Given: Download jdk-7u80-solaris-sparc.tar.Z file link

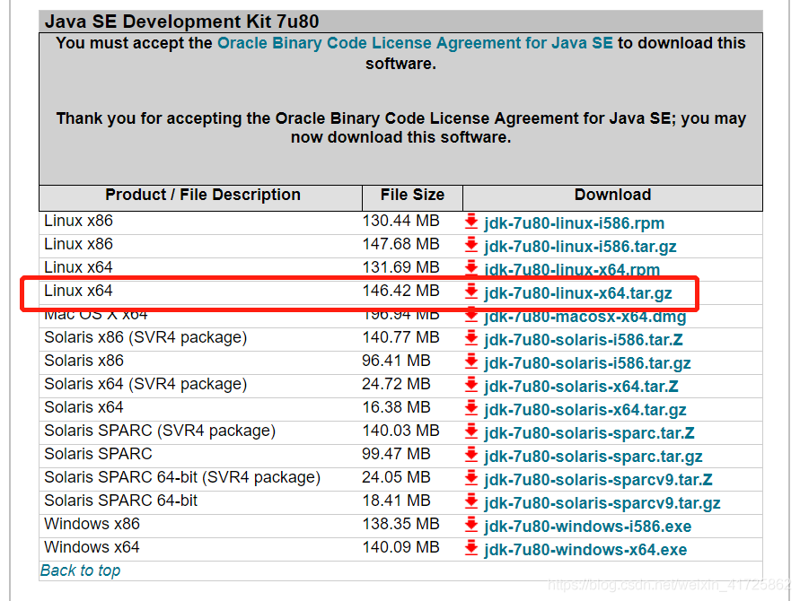Looking at the screenshot, I should coord(589,433).
